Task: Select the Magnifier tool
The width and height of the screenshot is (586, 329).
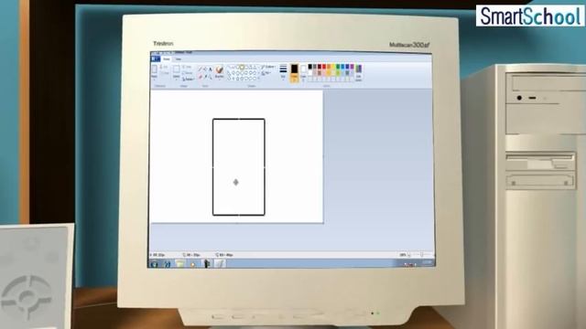Action: coord(211,78)
